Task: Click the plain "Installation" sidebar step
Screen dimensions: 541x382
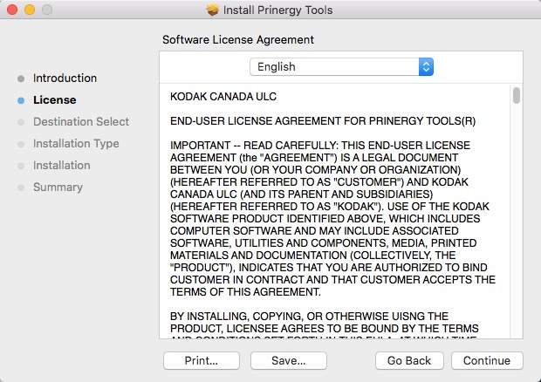Action: [61, 166]
